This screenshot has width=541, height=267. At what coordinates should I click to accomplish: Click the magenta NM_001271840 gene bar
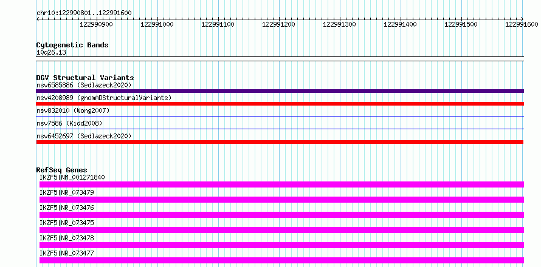pyautogui.click(x=281, y=184)
